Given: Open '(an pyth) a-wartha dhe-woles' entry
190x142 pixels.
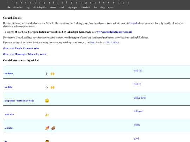Looking at the screenshot, I should 19,101.
